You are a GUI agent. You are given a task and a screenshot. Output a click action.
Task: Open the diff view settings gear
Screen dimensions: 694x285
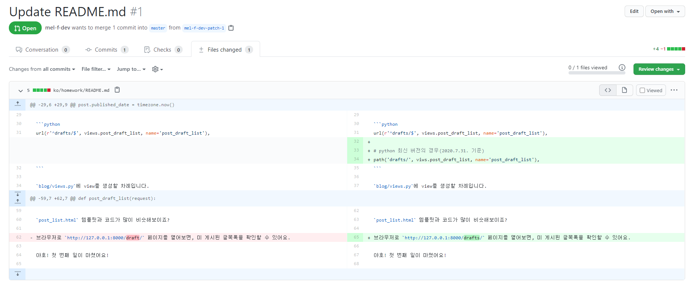[158, 69]
